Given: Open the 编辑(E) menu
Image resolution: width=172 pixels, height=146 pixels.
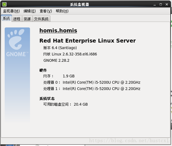Looking at the screenshot, I should point(29,11).
